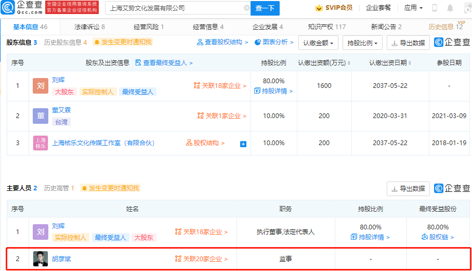Switch to 历史信息 tab
Image resolution: width=472 pixels, height=271 pixels.
(446, 27)
